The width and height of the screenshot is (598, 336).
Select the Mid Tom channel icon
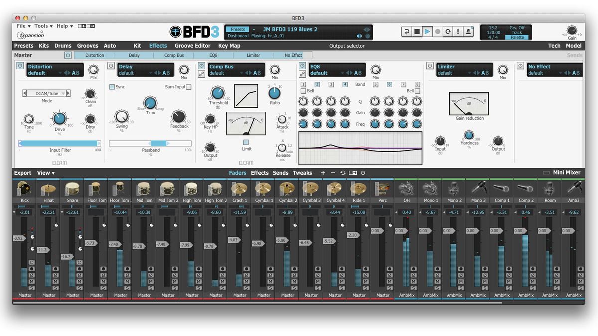[x=145, y=188]
